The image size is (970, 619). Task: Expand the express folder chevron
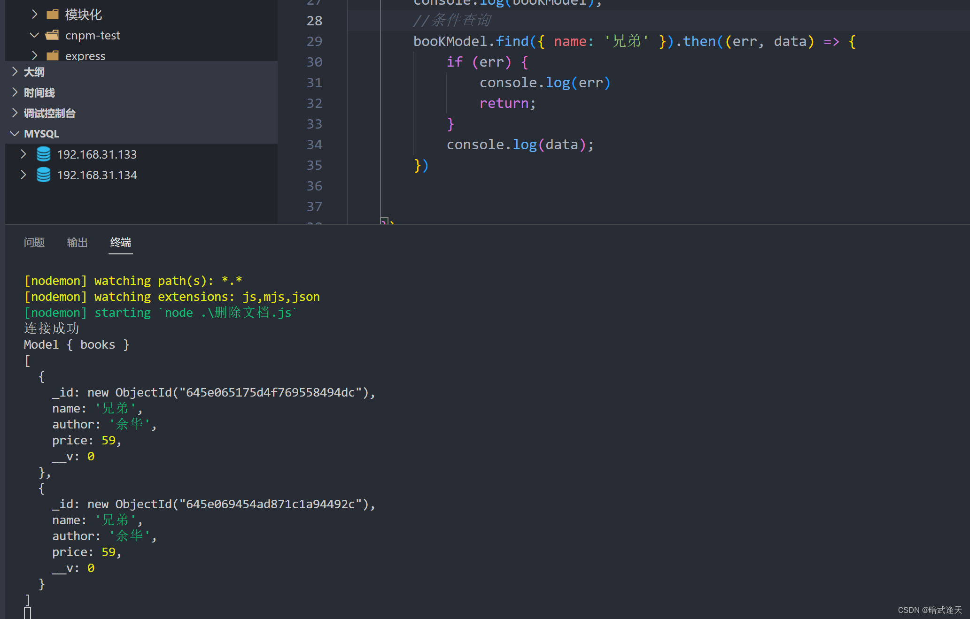[x=34, y=55]
